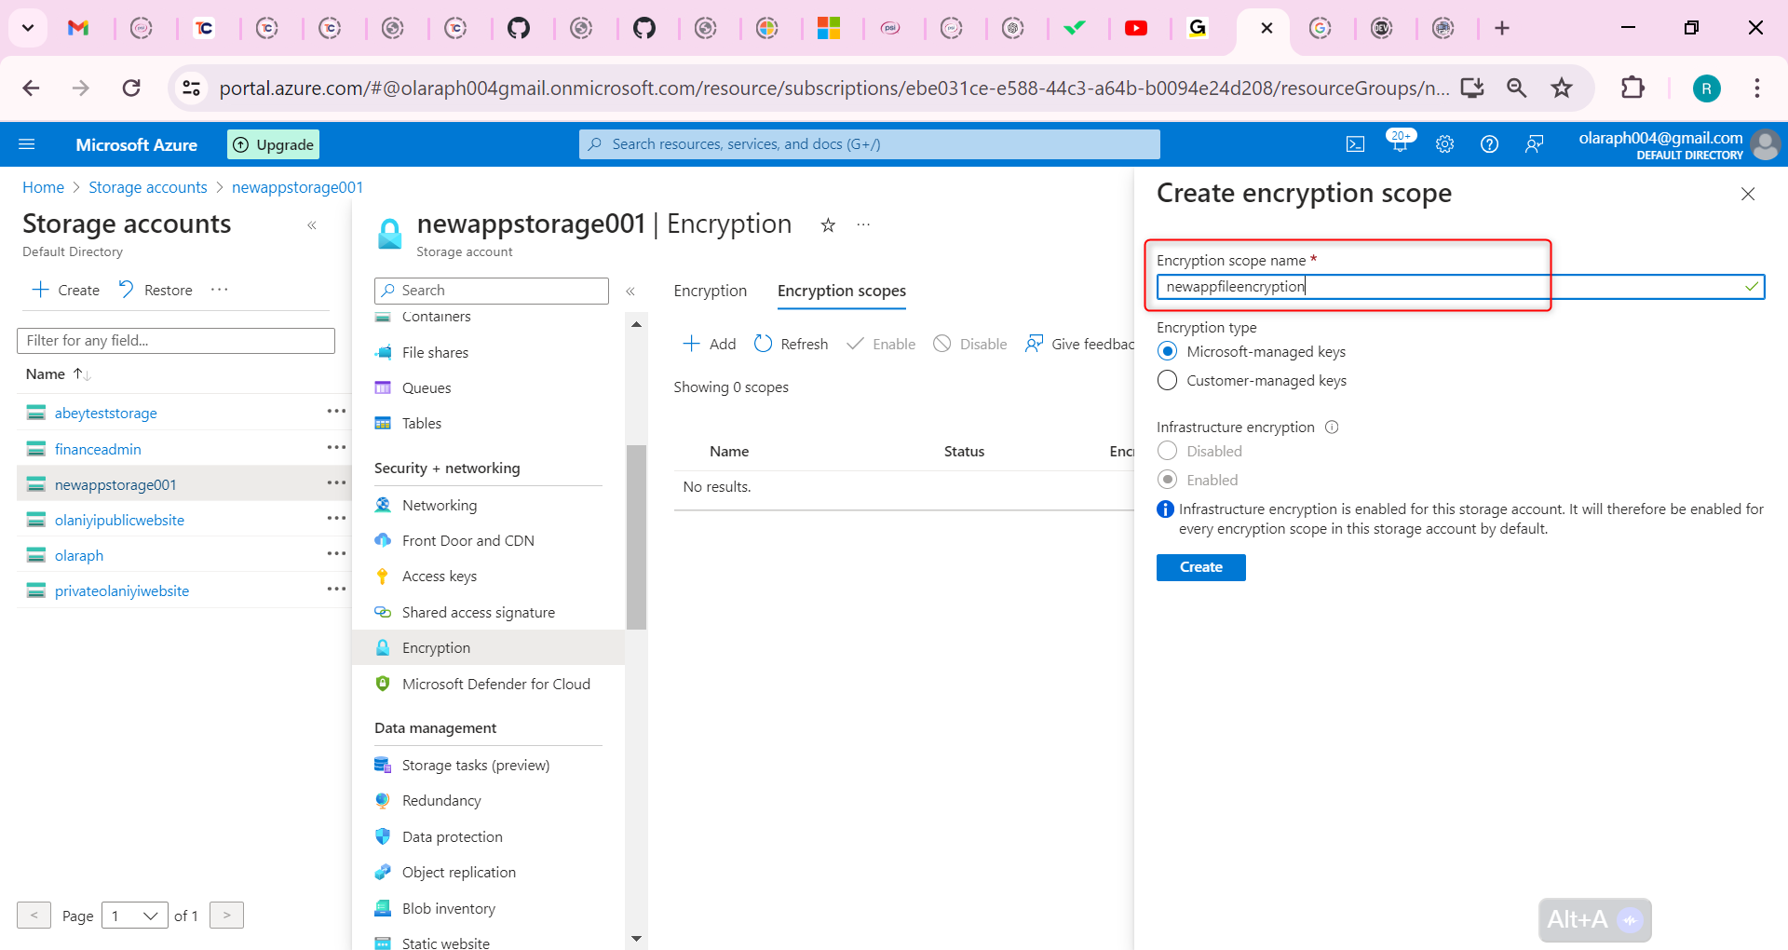
Task: Focus the Azure global search box
Action: tap(870, 144)
